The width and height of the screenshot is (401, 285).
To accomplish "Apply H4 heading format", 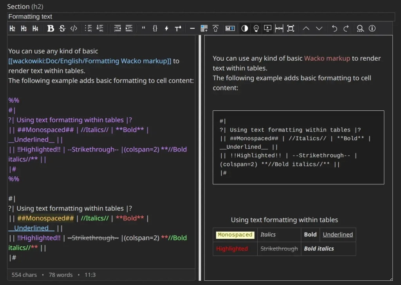I will (35, 28).
